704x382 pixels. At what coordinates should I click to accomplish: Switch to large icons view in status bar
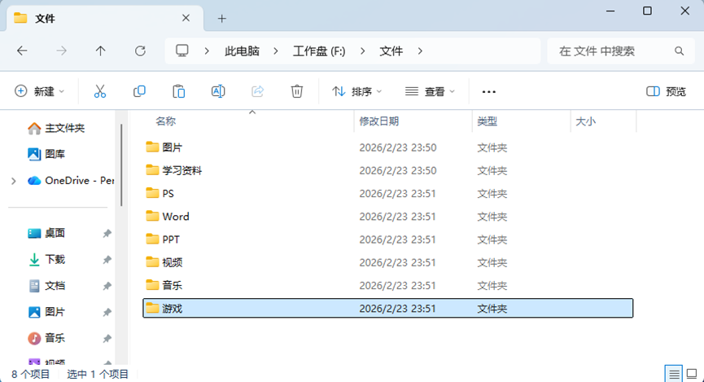click(692, 374)
